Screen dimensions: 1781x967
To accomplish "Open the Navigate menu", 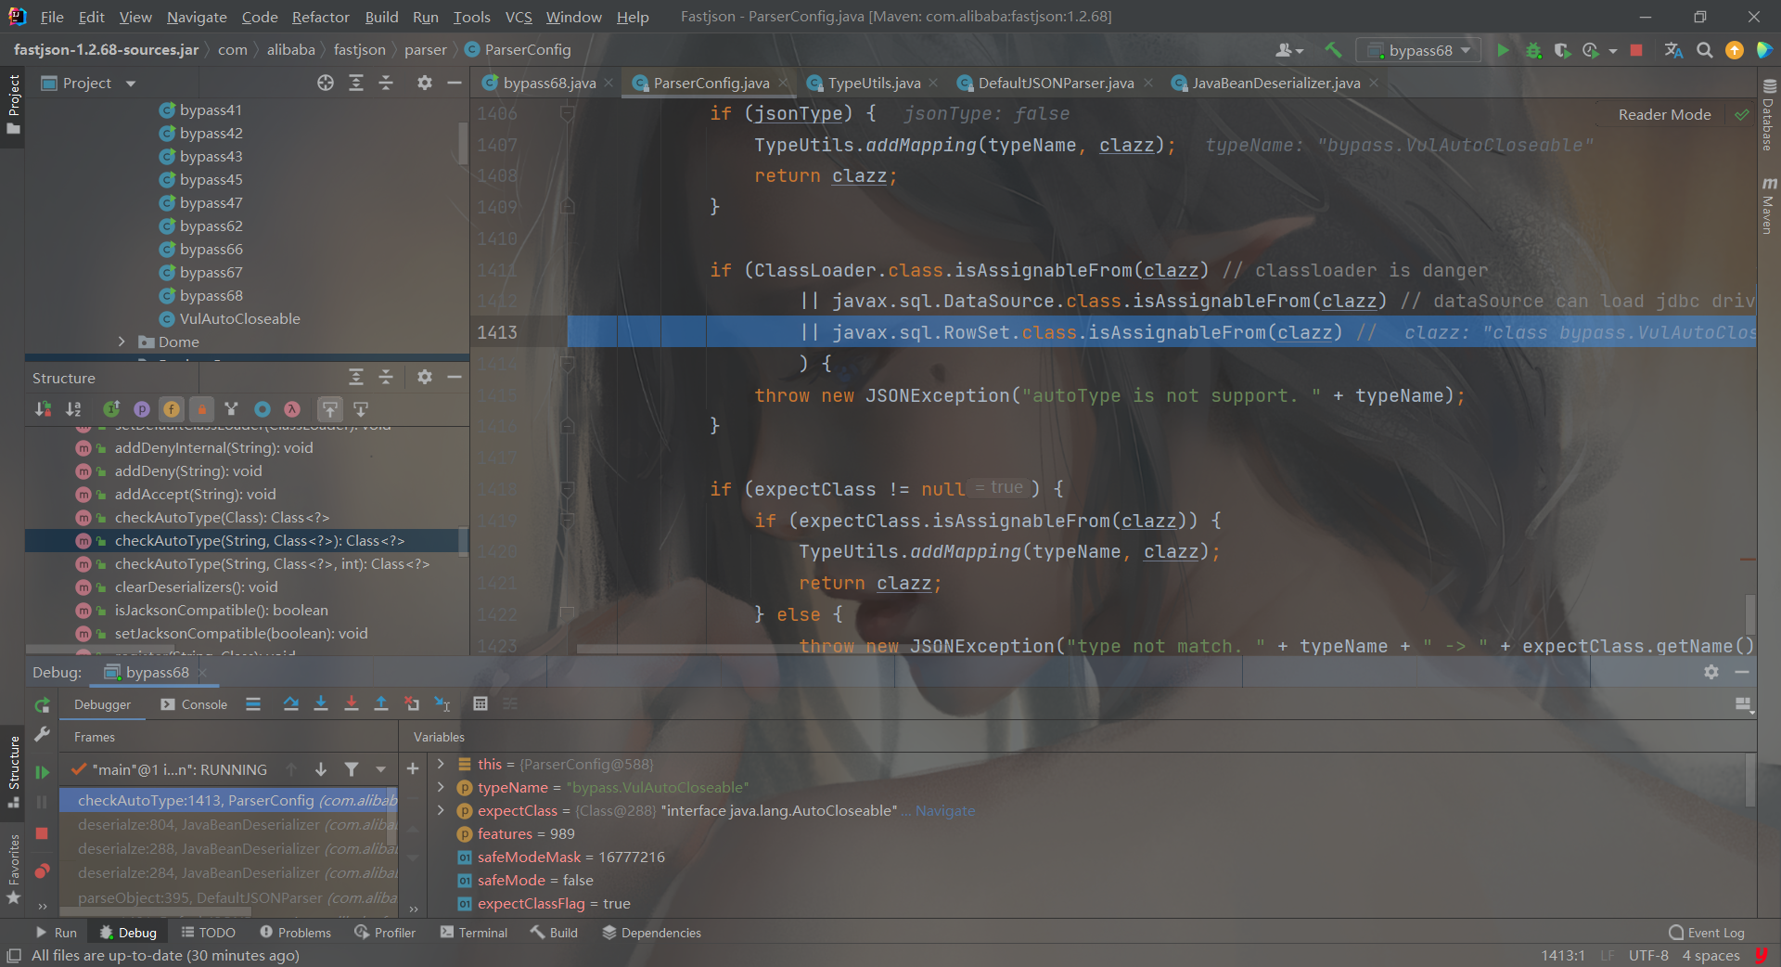I will (x=197, y=17).
